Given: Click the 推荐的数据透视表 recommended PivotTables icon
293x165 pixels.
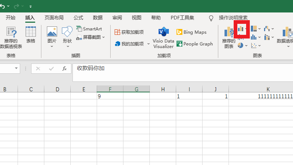Looking at the screenshot, I should coord(11,38).
